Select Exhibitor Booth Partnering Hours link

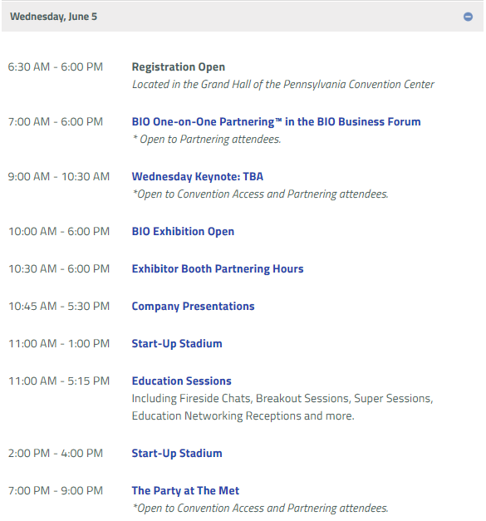(x=218, y=268)
